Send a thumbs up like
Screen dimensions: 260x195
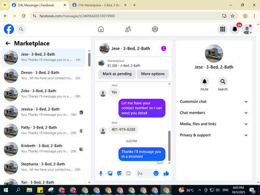tap(166, 173)
